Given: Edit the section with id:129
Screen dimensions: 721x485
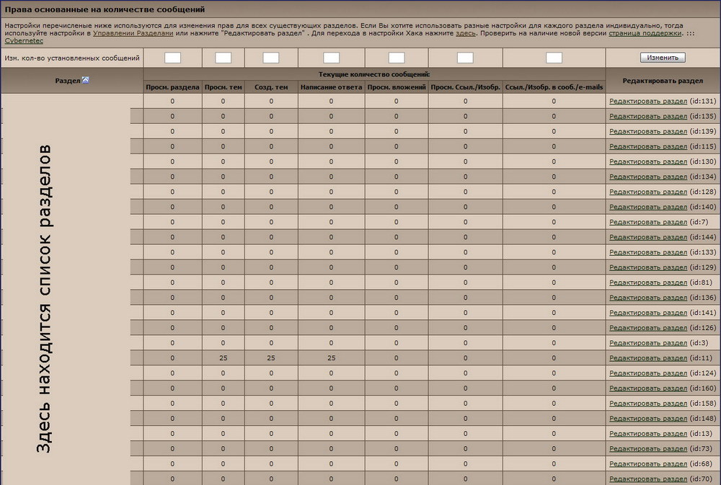Looking at the screenshot, I should (x=648, y=267).
